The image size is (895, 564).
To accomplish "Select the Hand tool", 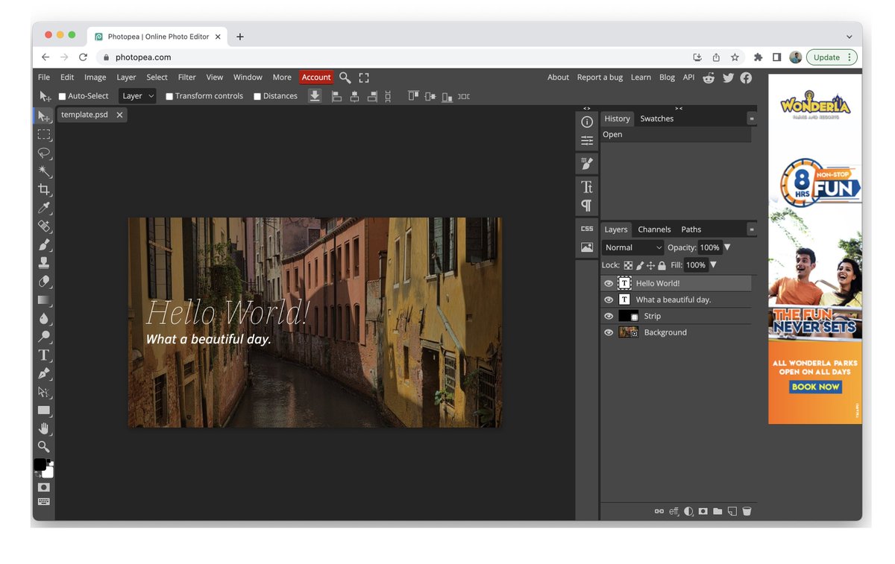I will (x=44, y=428).
